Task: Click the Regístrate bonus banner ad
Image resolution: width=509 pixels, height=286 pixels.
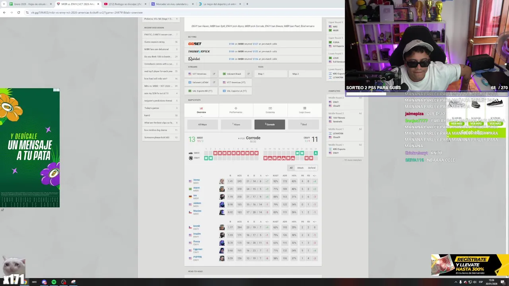Action: [x=470, y=265]
